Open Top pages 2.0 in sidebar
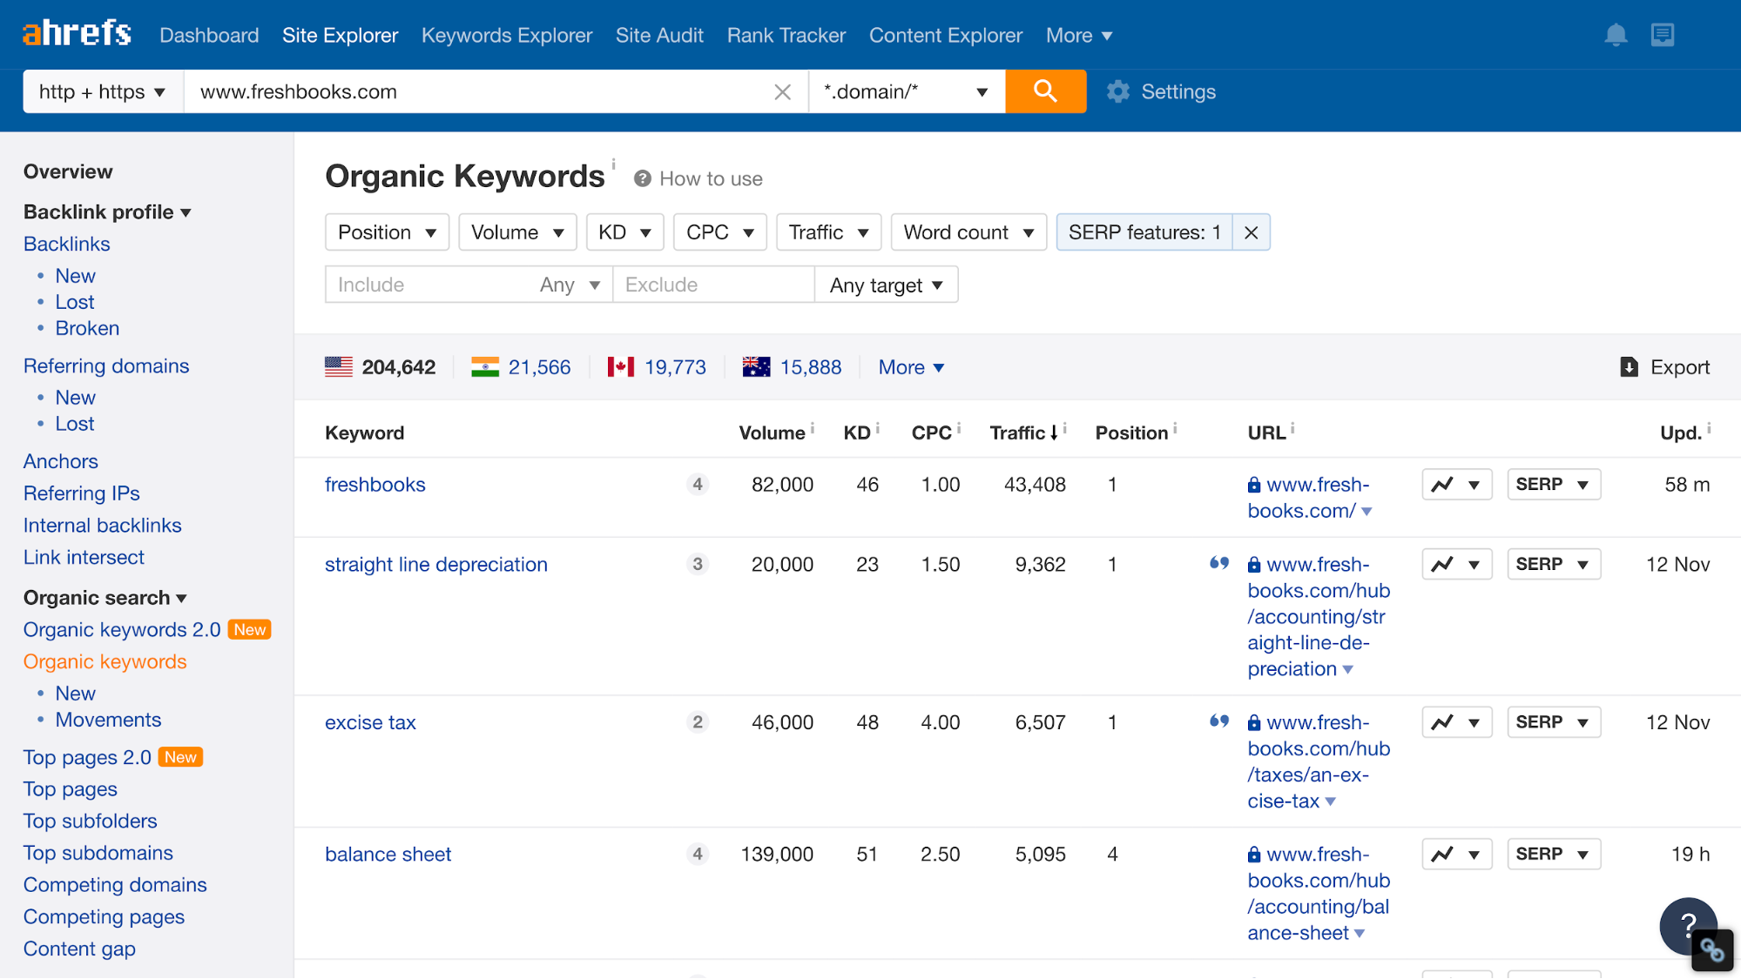Image resolution: width=1741 pixels, height=979 pixels. click(87, 757)
